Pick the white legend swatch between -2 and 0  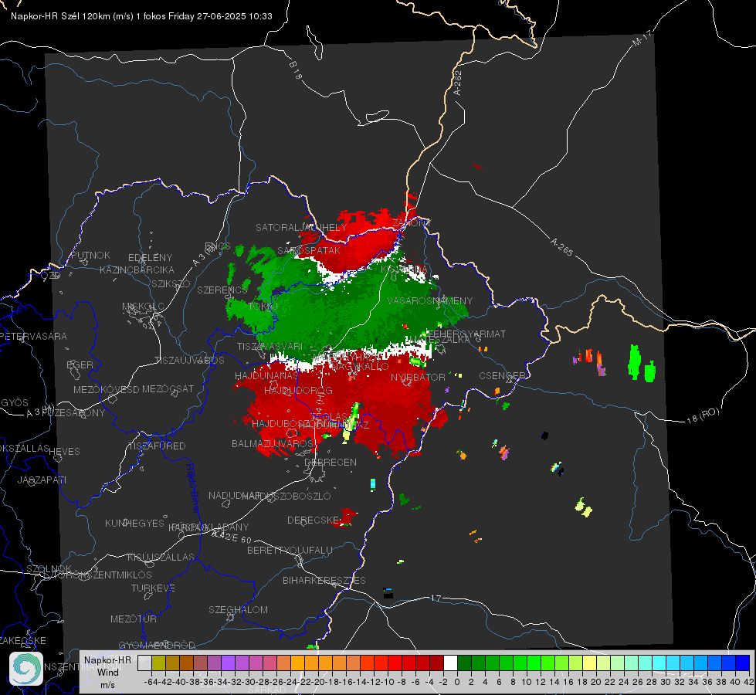(x=450, y=663)
